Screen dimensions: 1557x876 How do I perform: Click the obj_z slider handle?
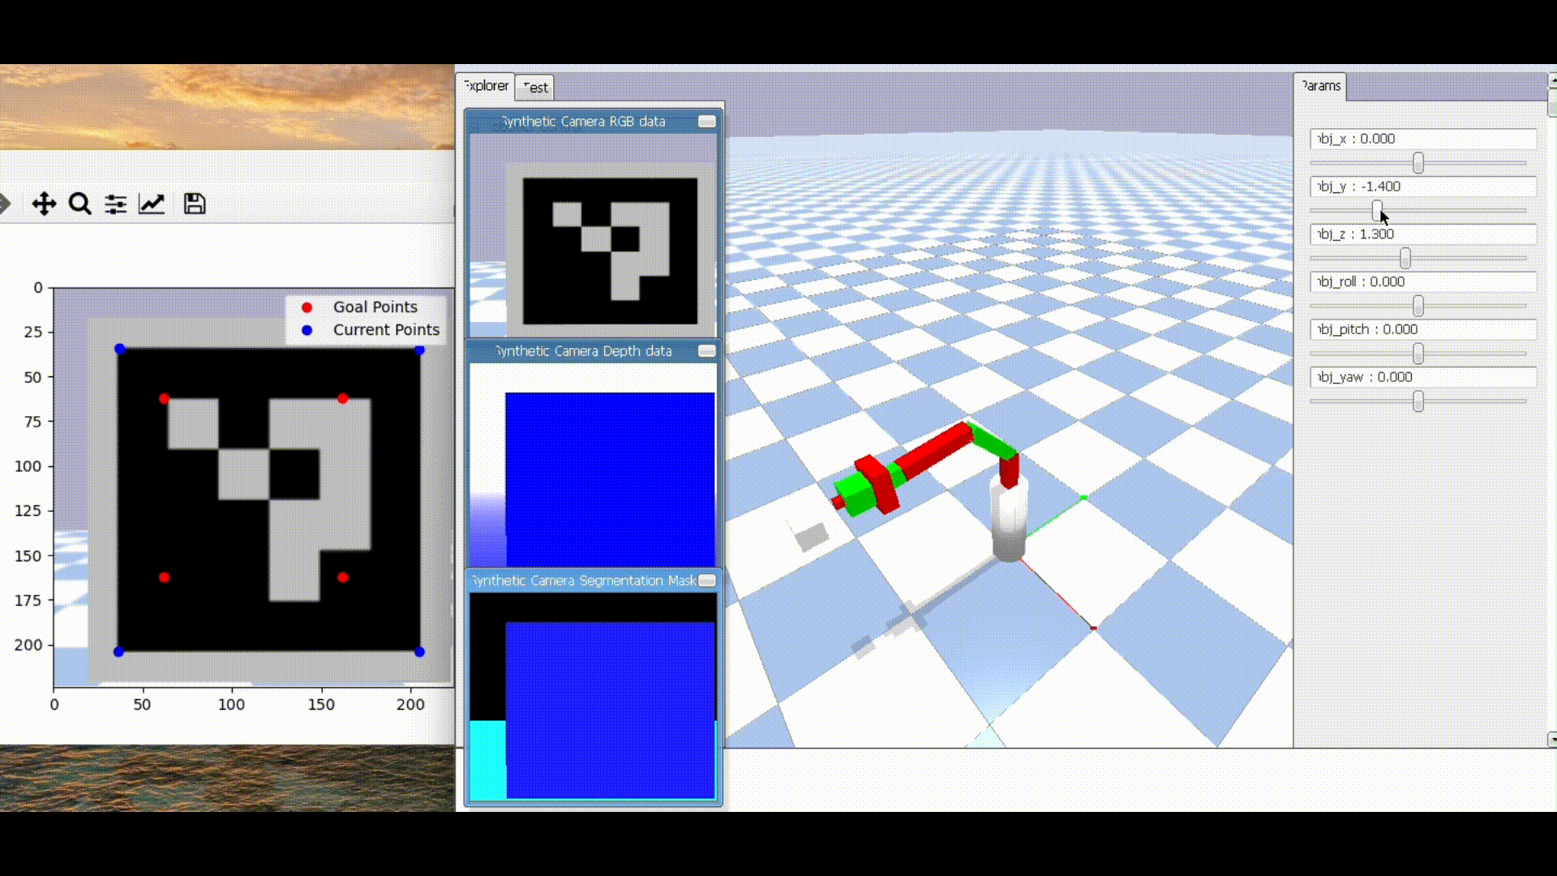coord(1405,259)
